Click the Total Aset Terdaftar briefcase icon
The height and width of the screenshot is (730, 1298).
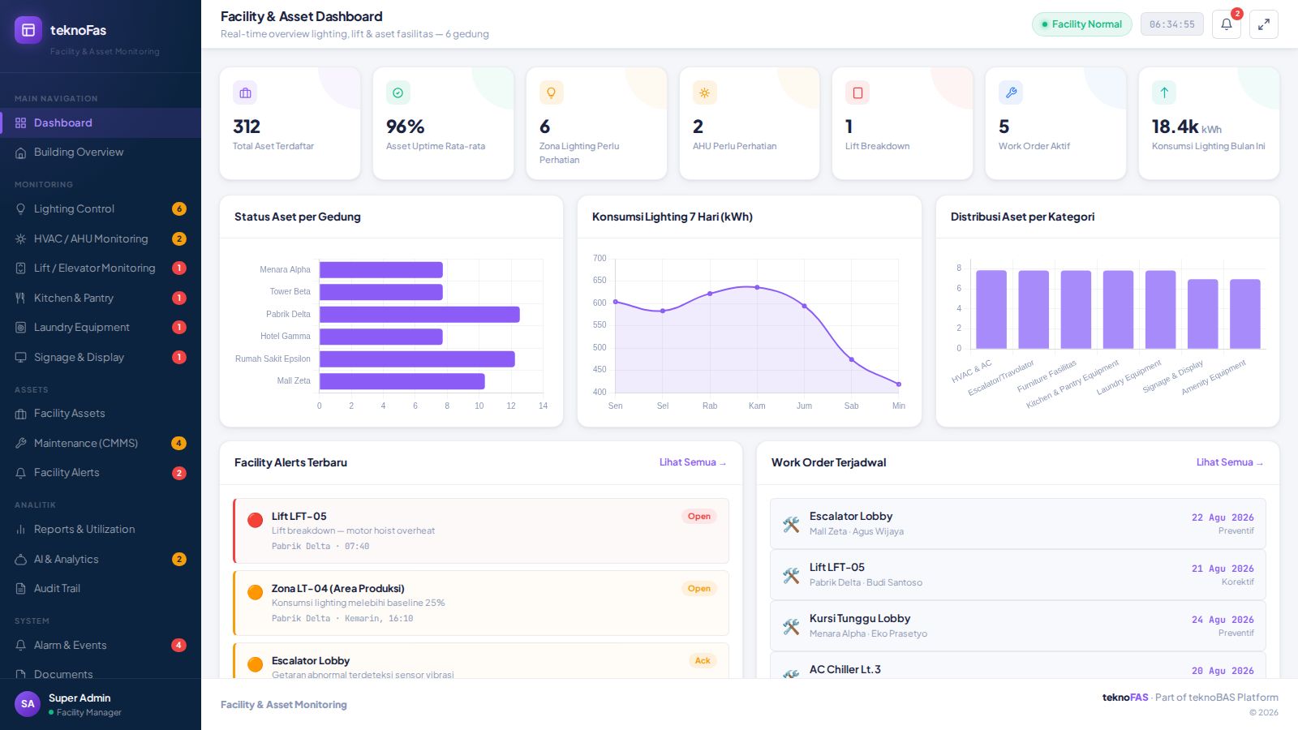(245, 92)
